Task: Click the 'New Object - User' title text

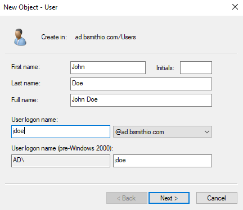Action: click(30, 7)
